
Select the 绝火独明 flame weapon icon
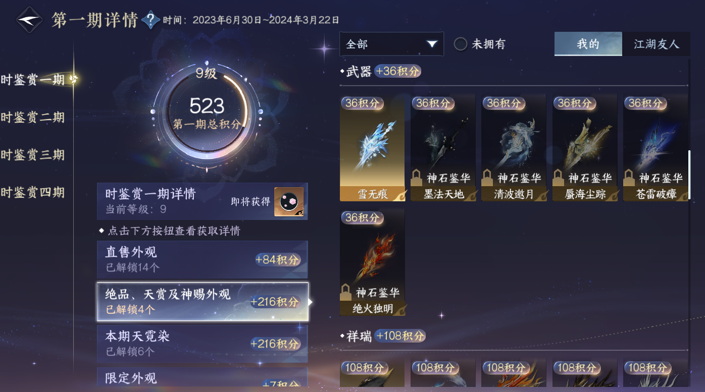pyautogui.click(x=372, y=262)
